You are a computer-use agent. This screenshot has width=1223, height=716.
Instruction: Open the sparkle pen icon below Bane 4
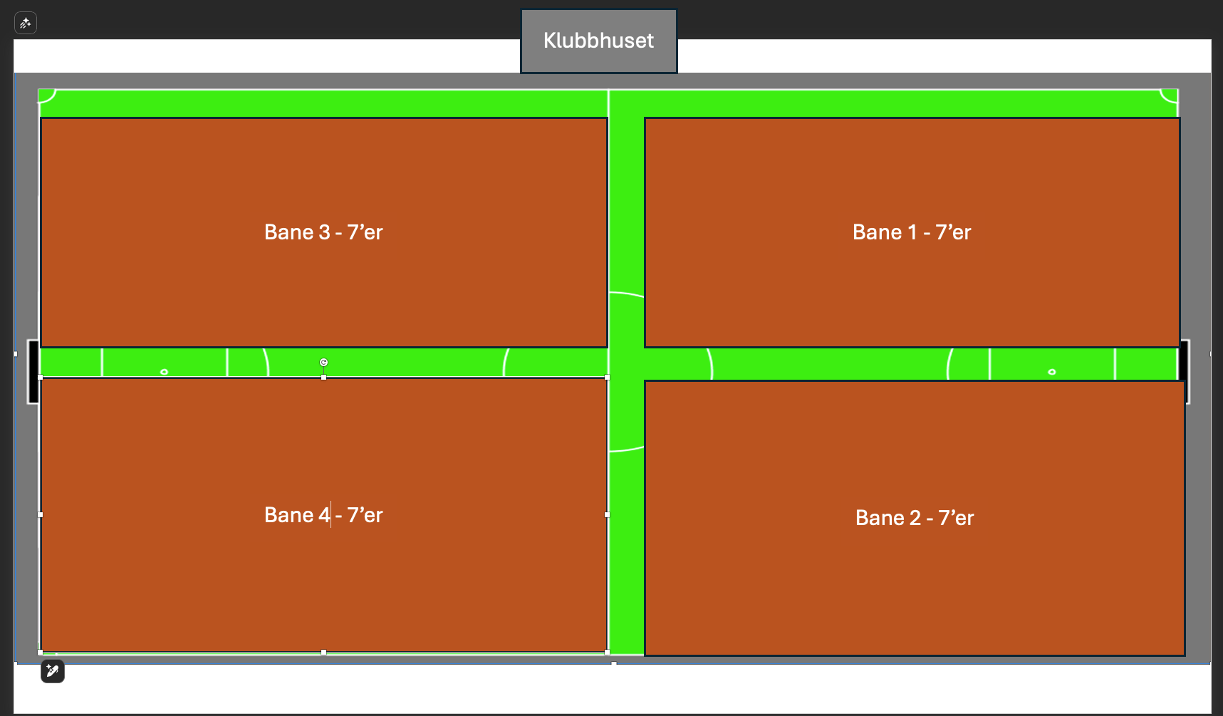click(x=53, y=671)
